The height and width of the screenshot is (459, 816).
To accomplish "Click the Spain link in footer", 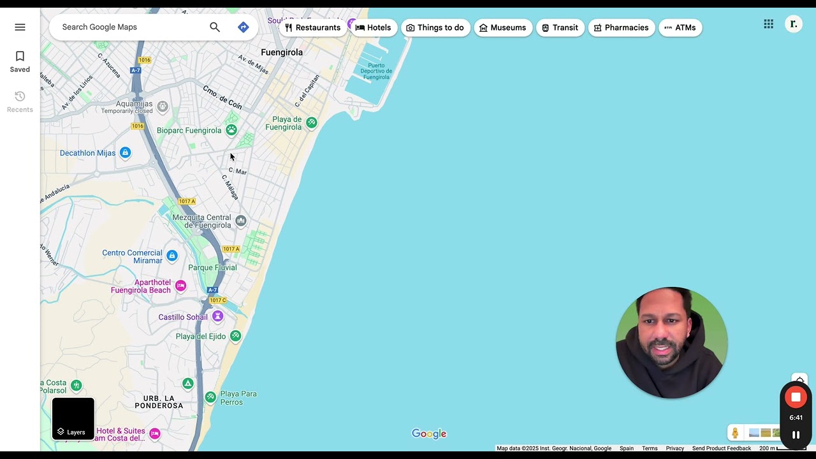I will pos(627,448).
